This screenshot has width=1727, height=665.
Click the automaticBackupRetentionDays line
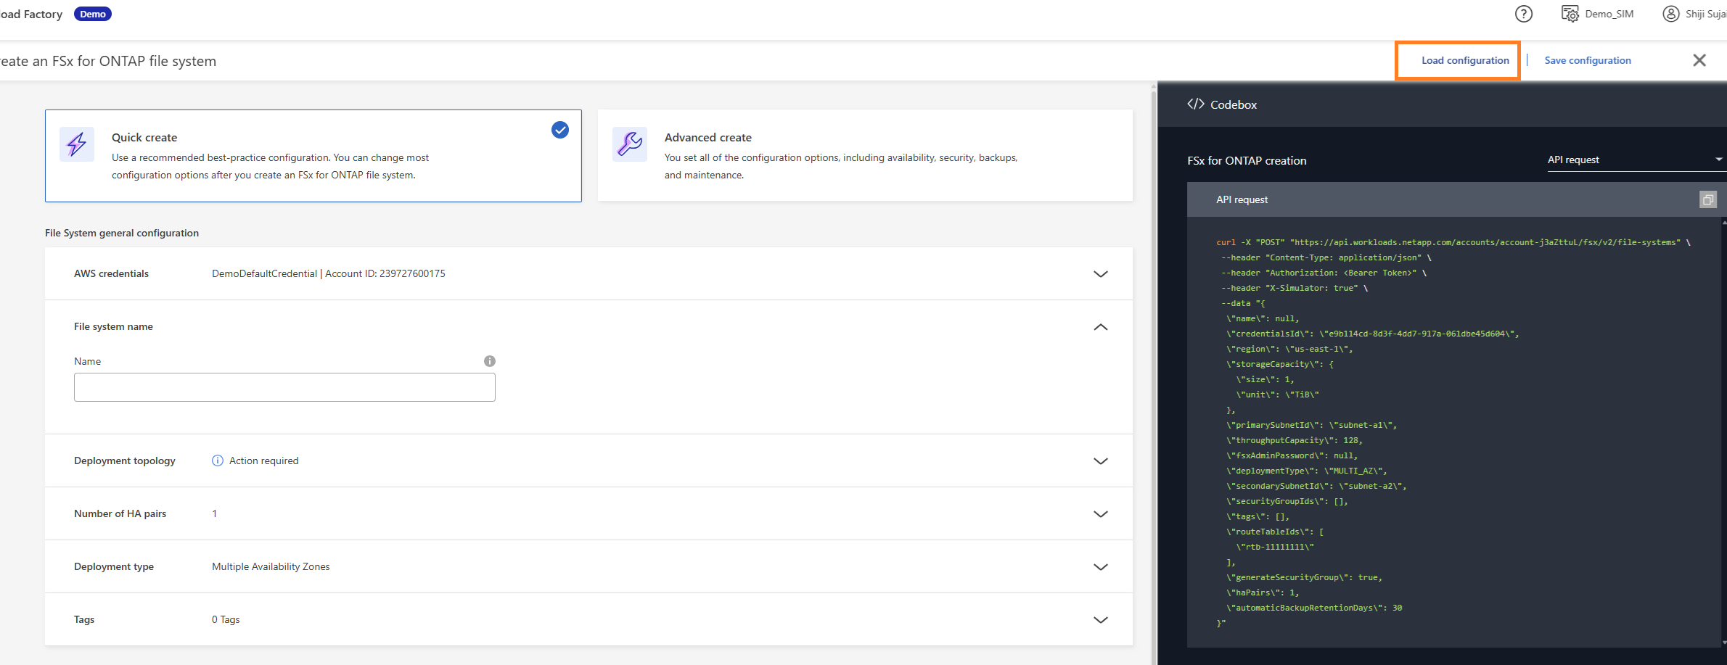pyautogui.click(x=1314, y=608)
